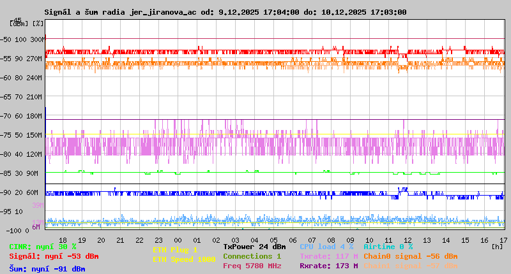This screenshot has height=274, width=511.
Task: Click the 'Airtime 0 %' legend label
Action: tap(388, 247)
